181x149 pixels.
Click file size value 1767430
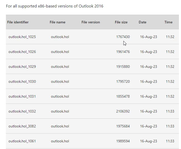[x=123, y=37]
